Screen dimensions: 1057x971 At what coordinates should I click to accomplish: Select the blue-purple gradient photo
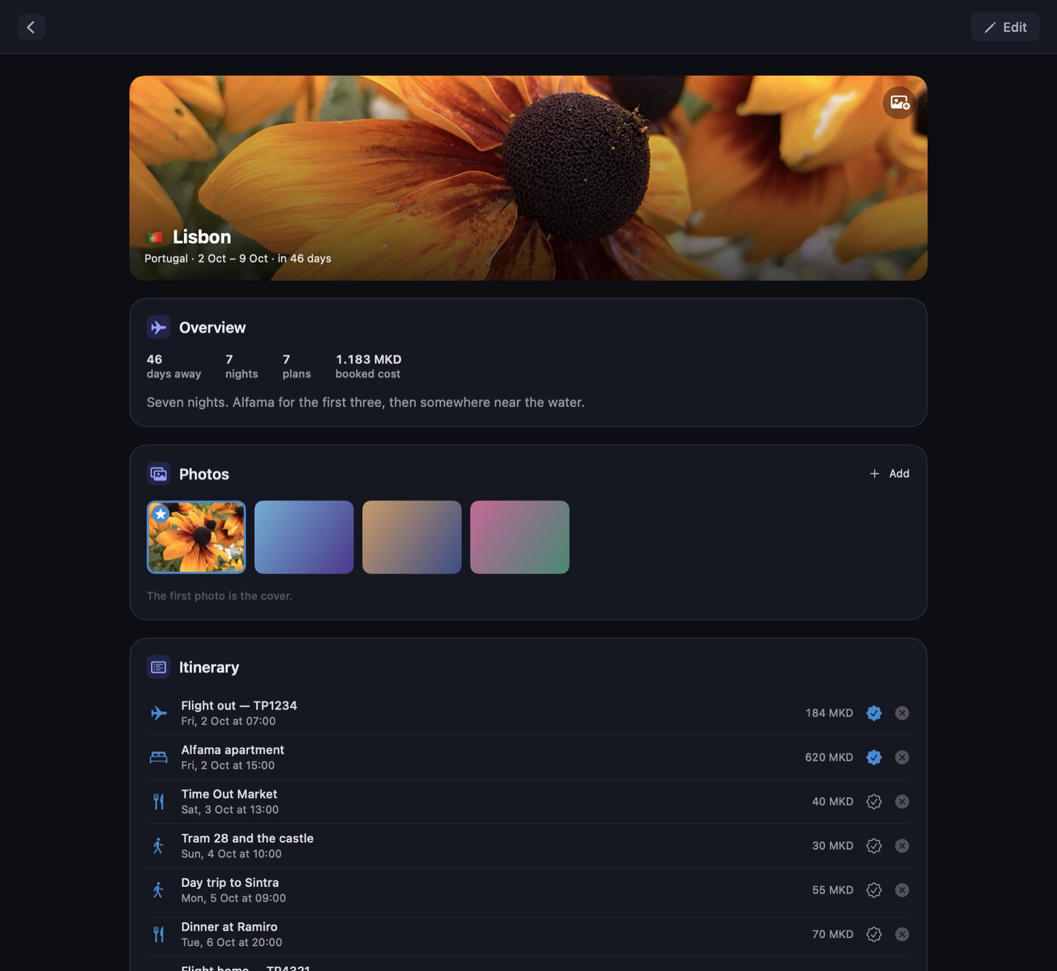click(x=304, y=537)
